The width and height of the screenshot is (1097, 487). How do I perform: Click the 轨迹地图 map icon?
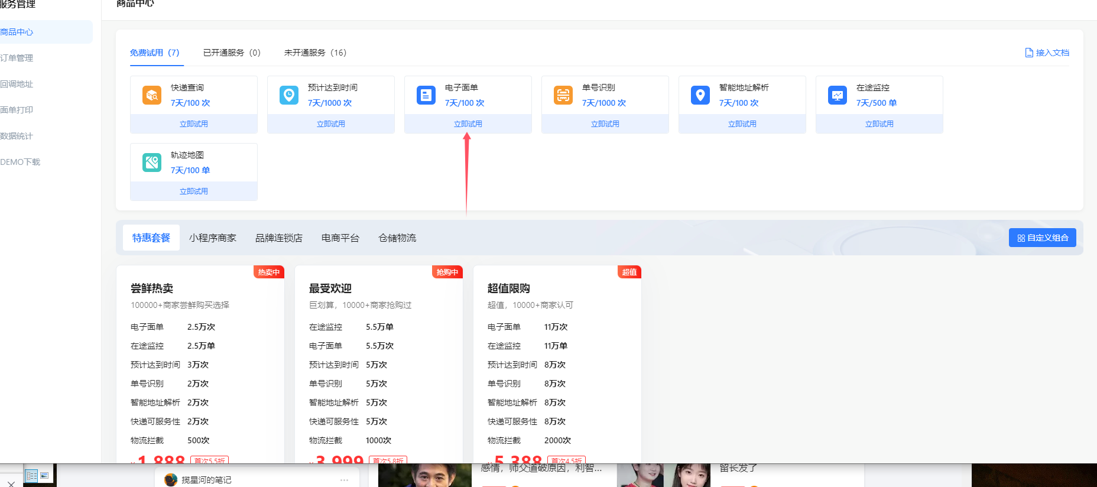click(x=152, y=163)
